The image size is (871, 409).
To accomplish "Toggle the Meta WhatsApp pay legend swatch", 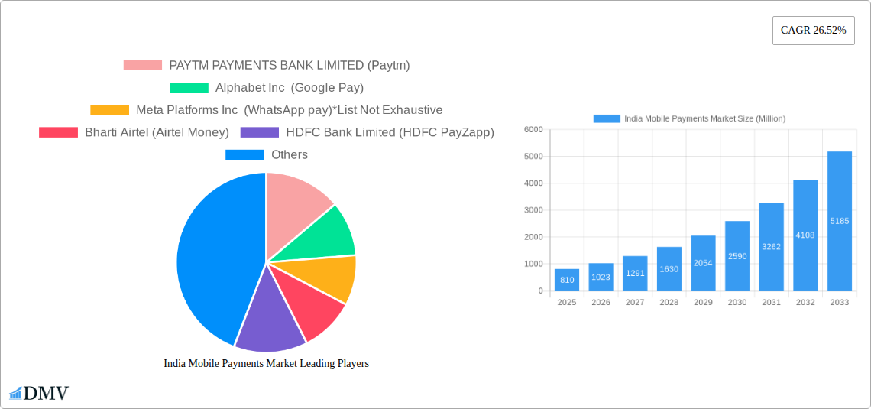I will (x=110, y=110).
